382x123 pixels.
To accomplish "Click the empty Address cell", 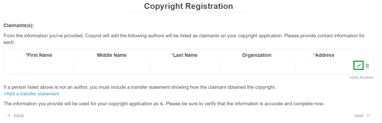I will (x=324, y=65).
